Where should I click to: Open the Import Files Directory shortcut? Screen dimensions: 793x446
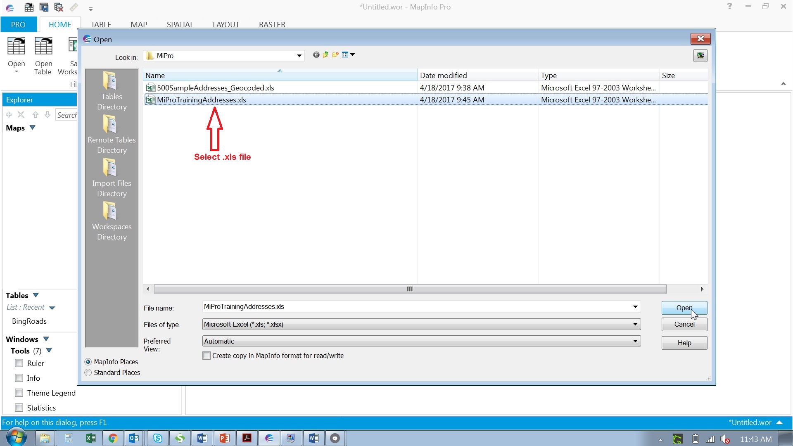(x=112, y=178)
